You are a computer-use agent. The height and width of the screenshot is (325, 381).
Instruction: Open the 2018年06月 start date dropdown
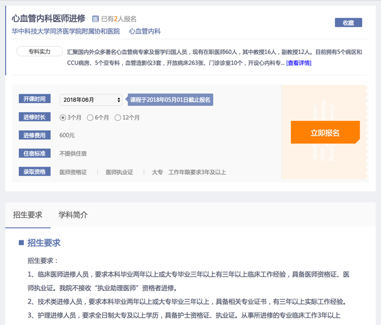91,99
